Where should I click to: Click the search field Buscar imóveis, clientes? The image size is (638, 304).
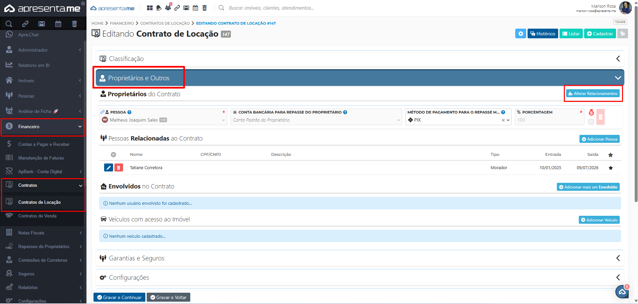271,8
